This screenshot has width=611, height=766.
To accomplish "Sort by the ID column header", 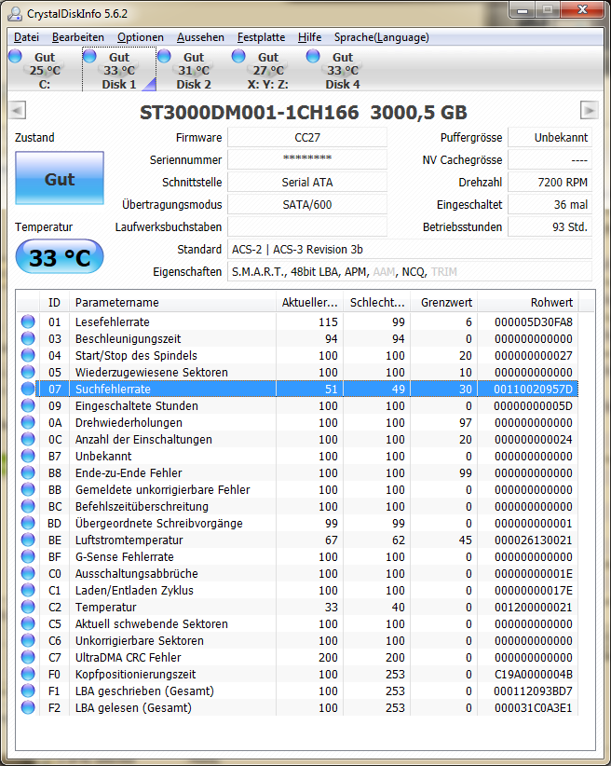I will click(54, 303).
